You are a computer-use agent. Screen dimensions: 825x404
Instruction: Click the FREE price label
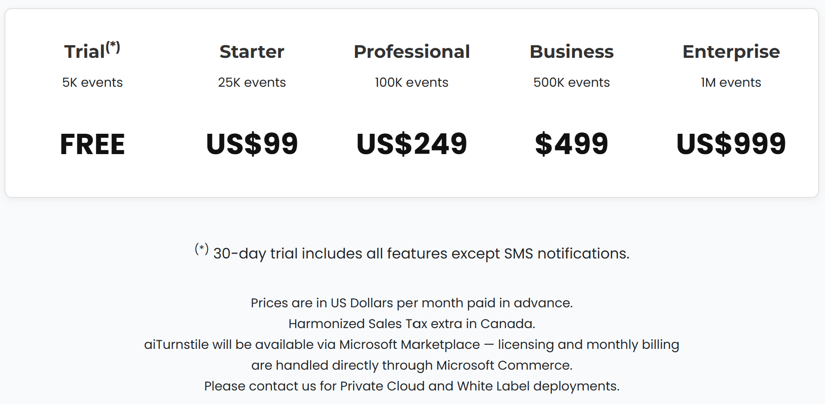coord(92,145)
